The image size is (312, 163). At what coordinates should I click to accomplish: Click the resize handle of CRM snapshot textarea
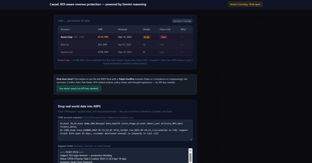click(x=191, y=139)
